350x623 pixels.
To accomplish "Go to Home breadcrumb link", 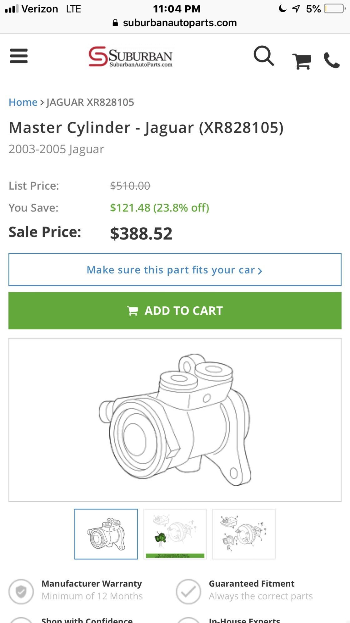I will pyautogui.click(x=23, y=102).
